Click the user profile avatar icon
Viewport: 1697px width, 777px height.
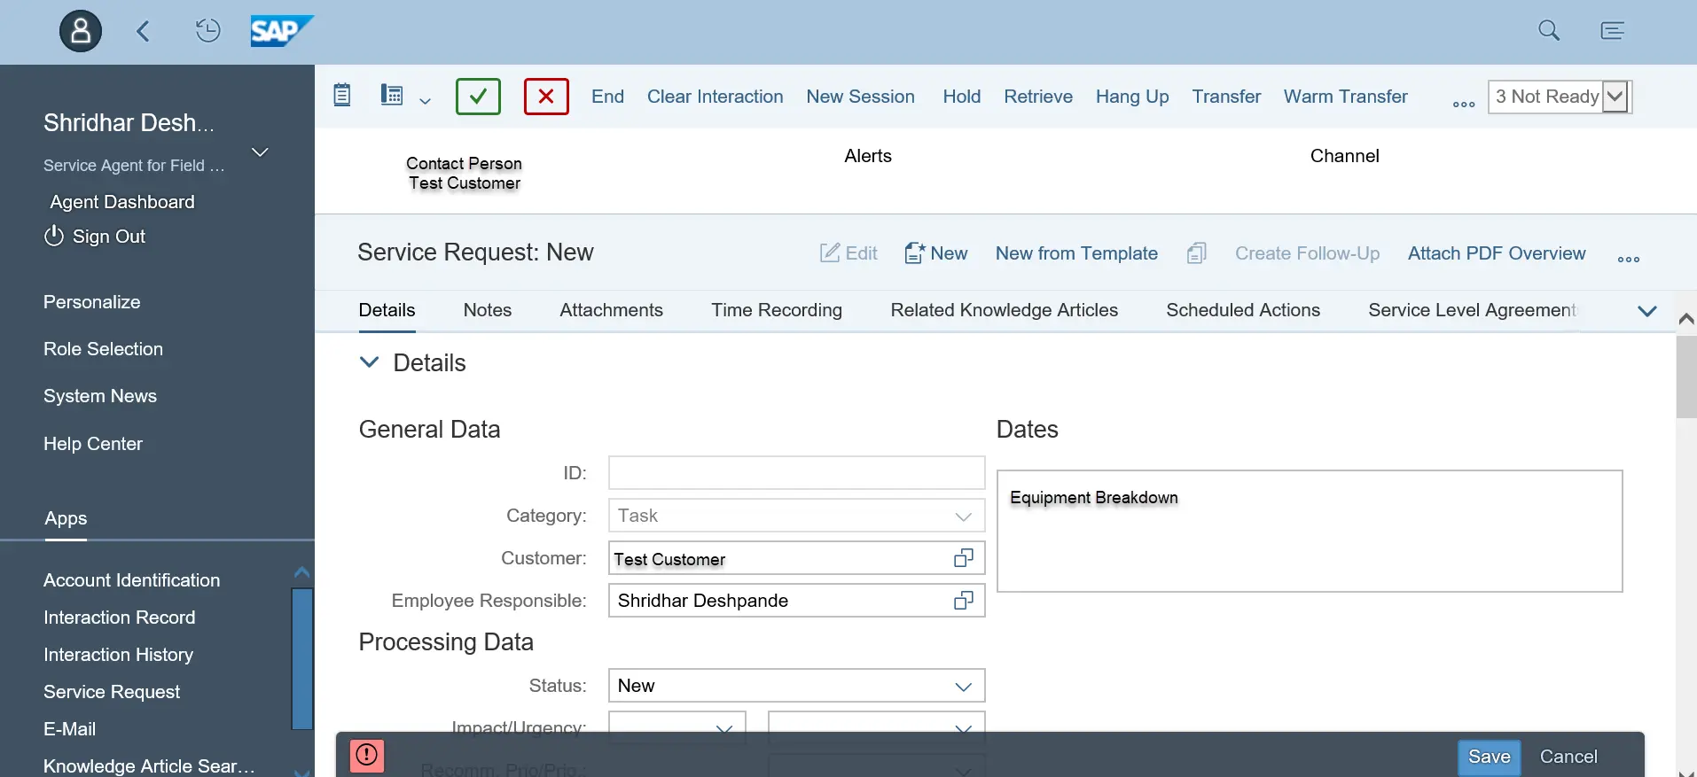81,32
